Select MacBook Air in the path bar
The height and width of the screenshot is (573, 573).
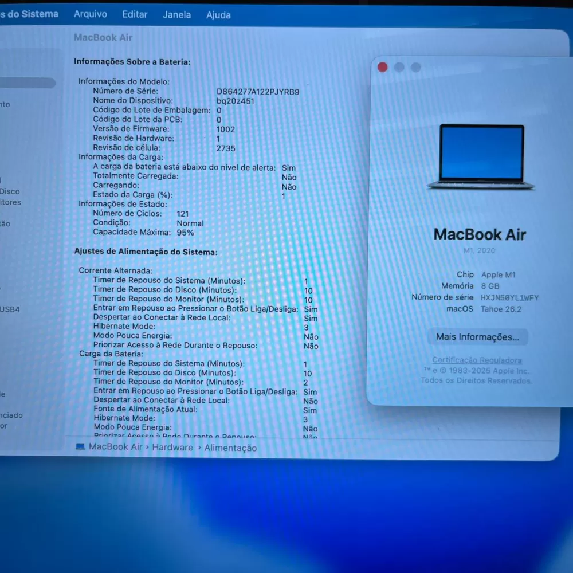pyautogui.click(x=115, y=447)
